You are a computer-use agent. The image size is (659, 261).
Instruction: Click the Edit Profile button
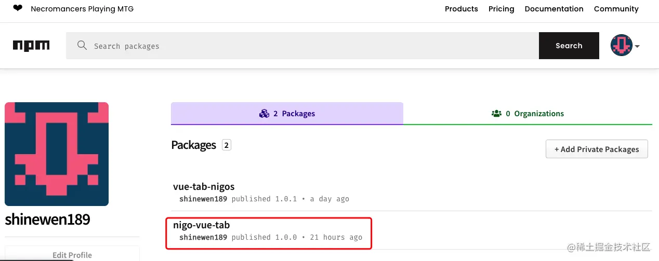pyautogui.click(x=72, y=255)
